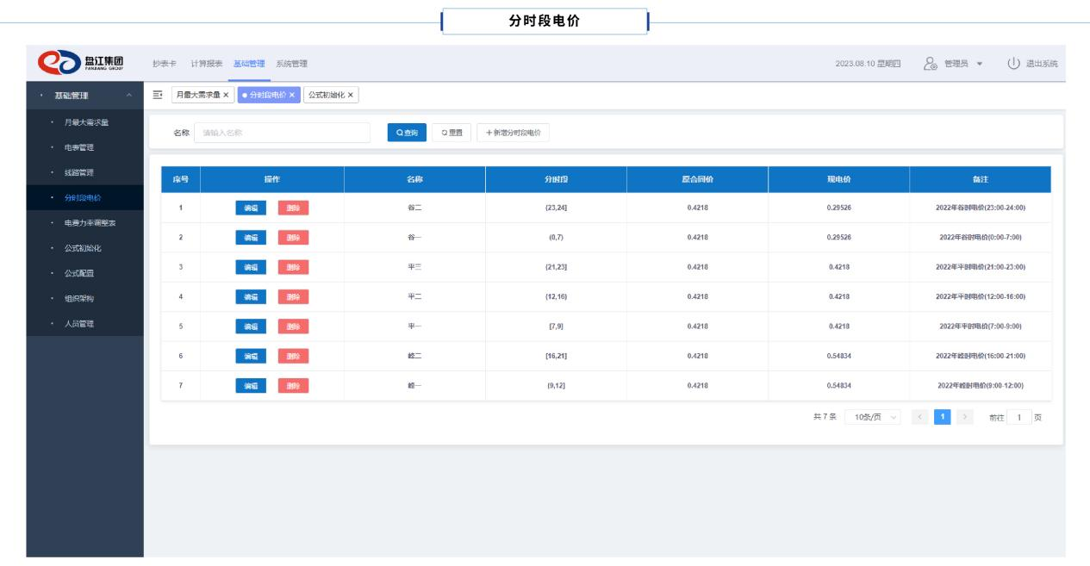This screenshot has width=1090, height=566.
Task: Go to next page arrow
Action: coord(964,418)
